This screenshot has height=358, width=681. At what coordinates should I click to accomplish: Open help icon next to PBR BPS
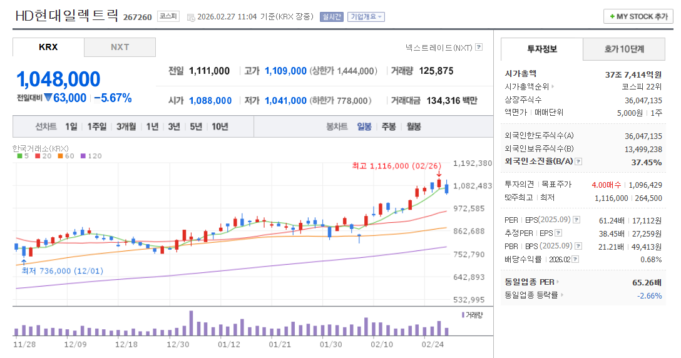[578, 247]
